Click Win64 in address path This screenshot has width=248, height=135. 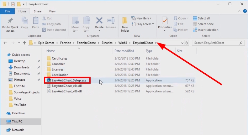123,43
